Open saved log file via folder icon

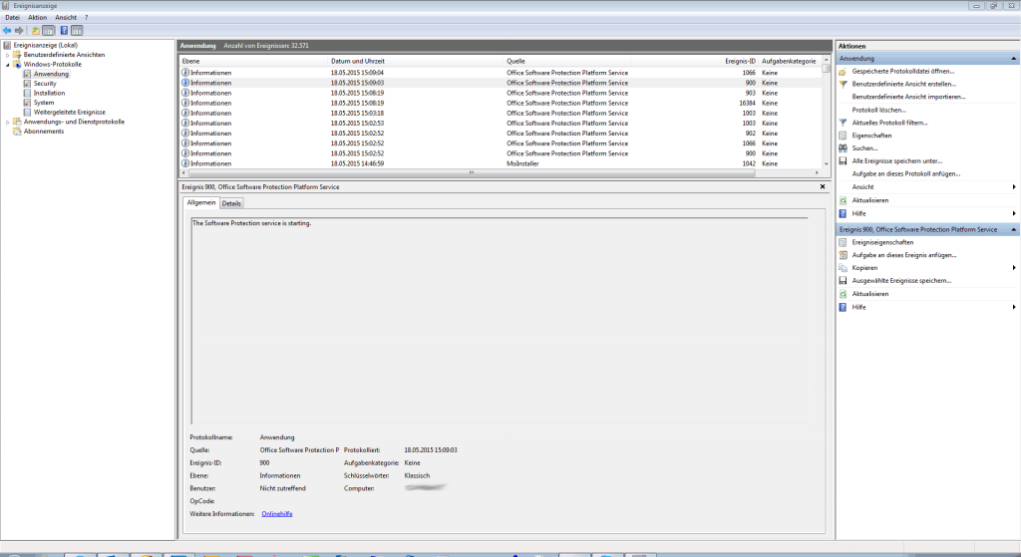[844, 72]
